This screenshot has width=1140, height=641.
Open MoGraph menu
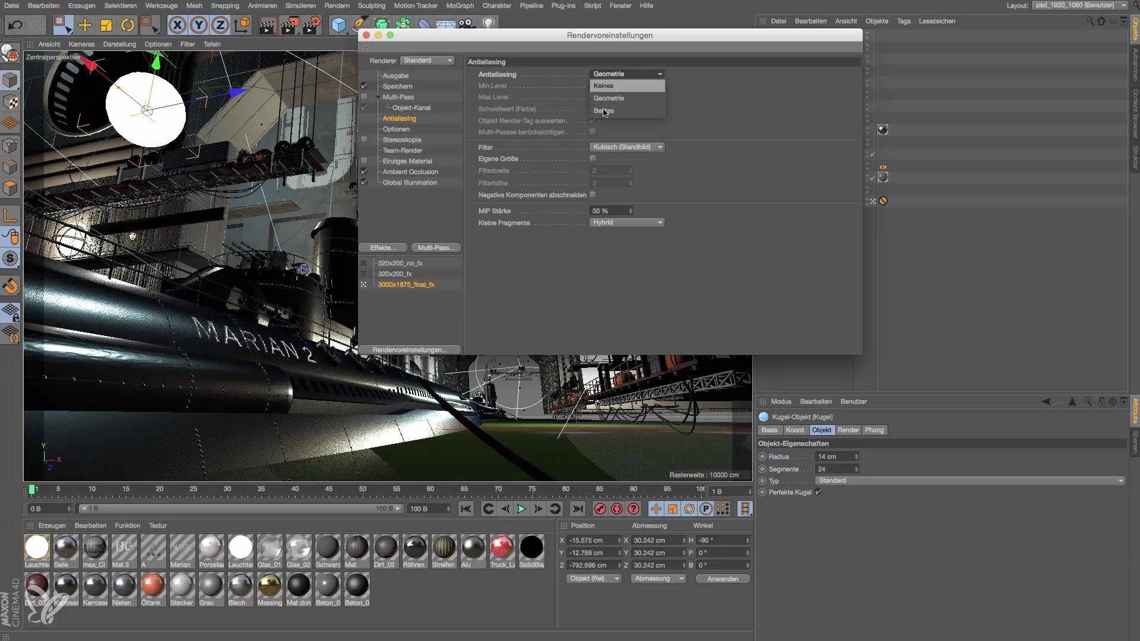[x=460, y=5]
